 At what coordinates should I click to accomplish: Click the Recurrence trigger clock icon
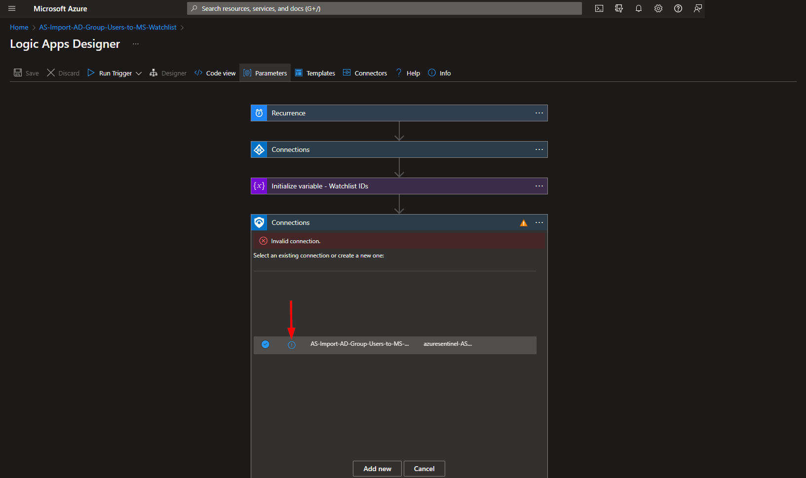point(259,113)
